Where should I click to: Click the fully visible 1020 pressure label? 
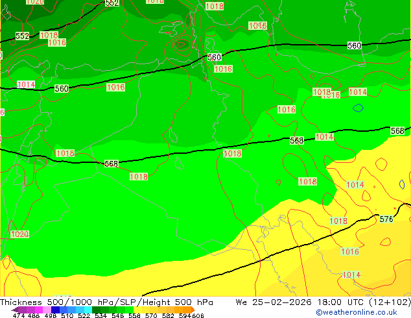tap(19, 234)
